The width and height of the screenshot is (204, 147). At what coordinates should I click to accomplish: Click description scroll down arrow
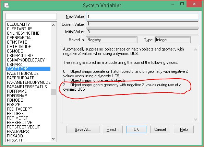point(195,120)
